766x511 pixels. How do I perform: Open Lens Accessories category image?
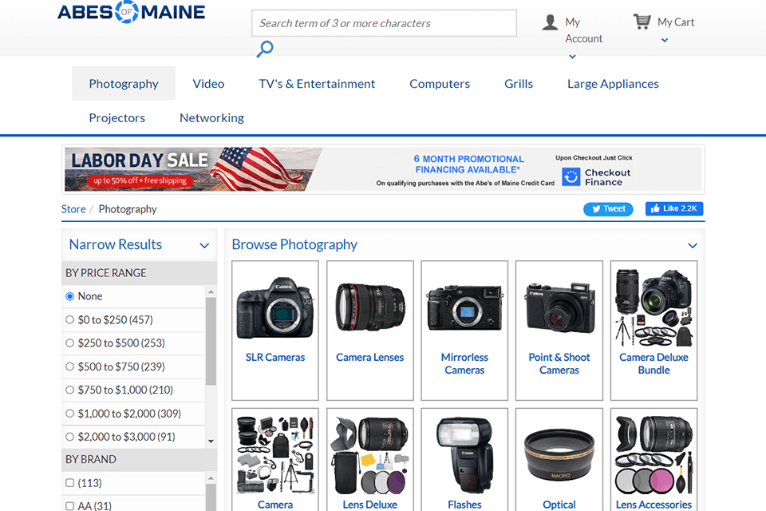click(x=654, y=455)
